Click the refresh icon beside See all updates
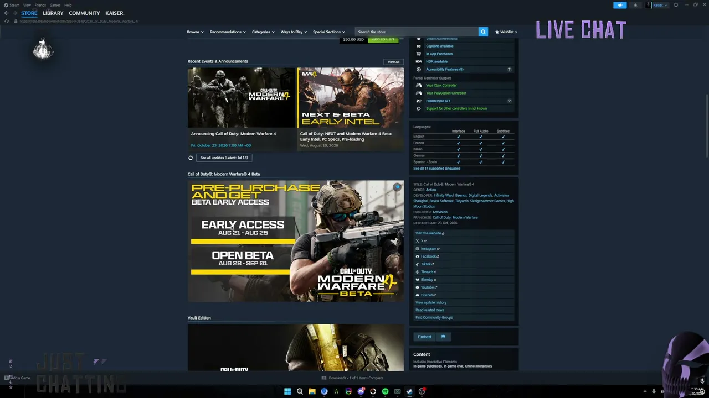 tap(191, 158)
